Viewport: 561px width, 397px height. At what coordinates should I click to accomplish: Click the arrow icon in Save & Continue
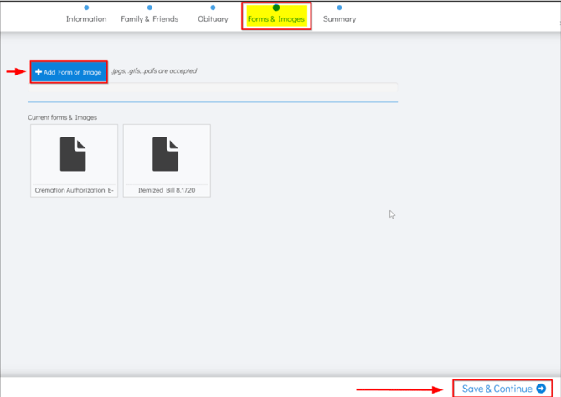coord(541,389)
